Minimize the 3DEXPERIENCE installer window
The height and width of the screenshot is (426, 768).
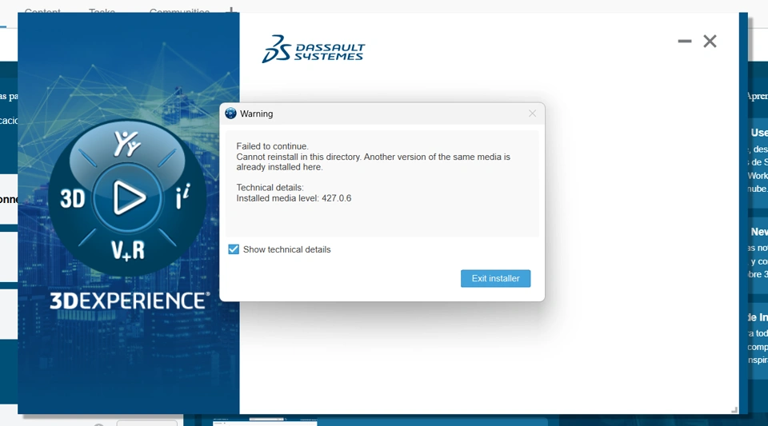[684, 41]
